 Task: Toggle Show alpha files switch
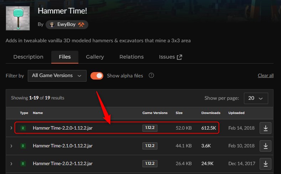click(x=97, y=76)
